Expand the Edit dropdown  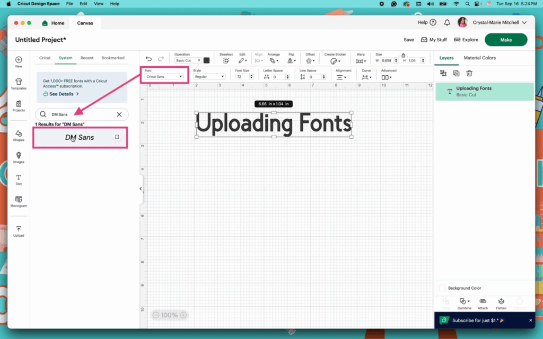(242, 60)
